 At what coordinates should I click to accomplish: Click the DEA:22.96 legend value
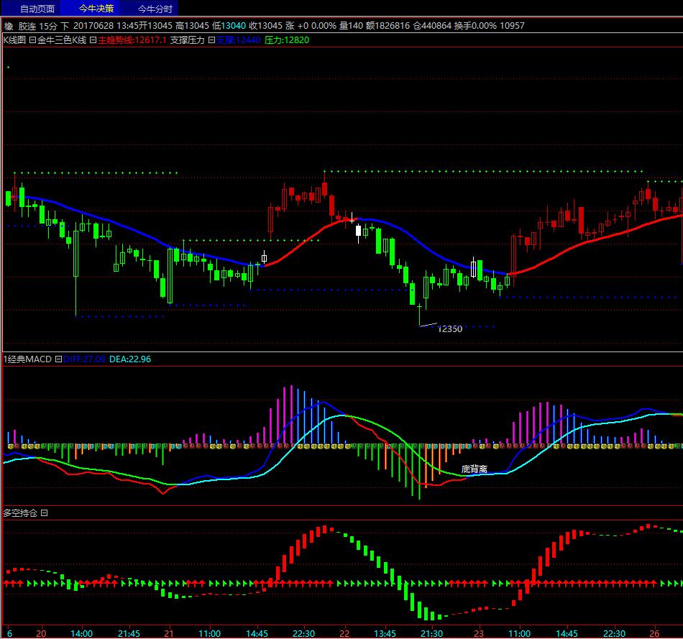tap(130, 359)
